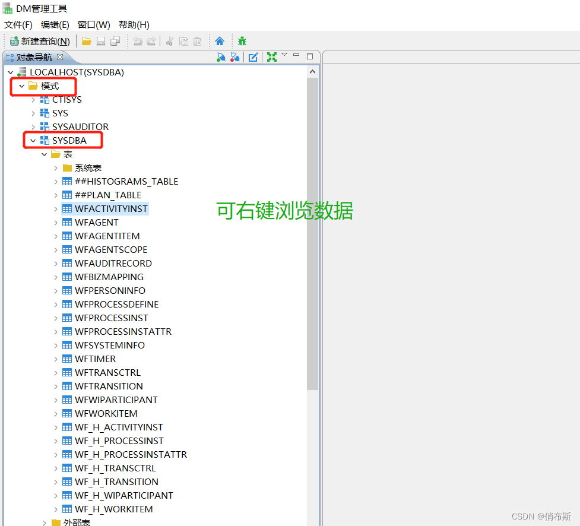The height and width of the screenshot is (526, 580).
Task: Open the navigator view menu triangle
Action: click(284, 55)
